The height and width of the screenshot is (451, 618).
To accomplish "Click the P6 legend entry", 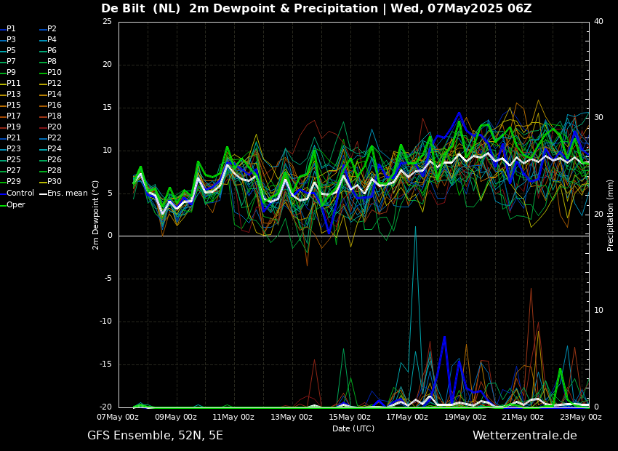I will coord(49,50).
